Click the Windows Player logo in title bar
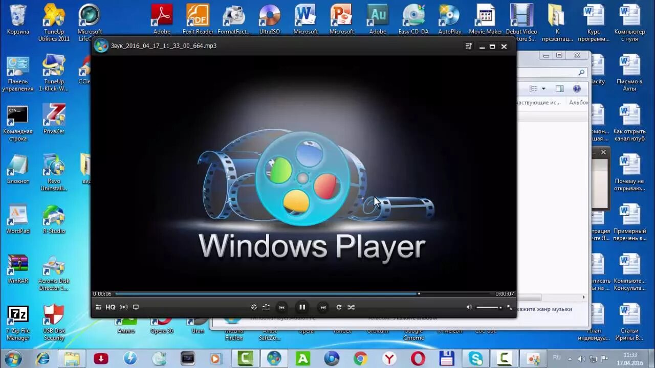This screenshot has width=655, height=368. click(x=101, y=46)
